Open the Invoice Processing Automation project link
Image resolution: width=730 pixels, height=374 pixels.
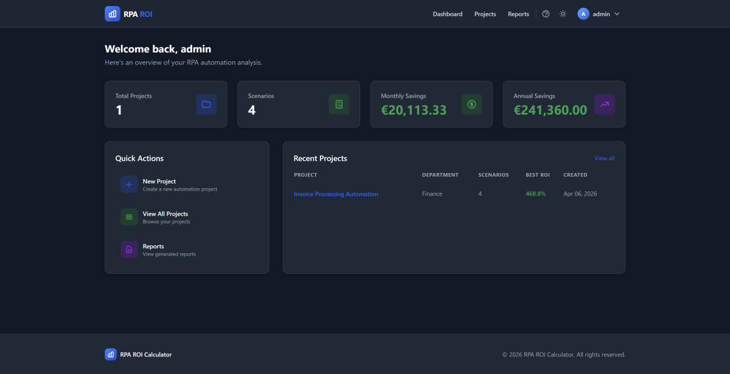(x=336, y=194)
